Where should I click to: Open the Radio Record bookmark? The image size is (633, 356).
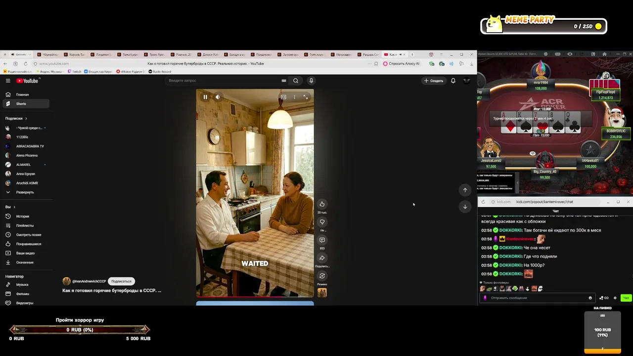[x=160, y=72]
